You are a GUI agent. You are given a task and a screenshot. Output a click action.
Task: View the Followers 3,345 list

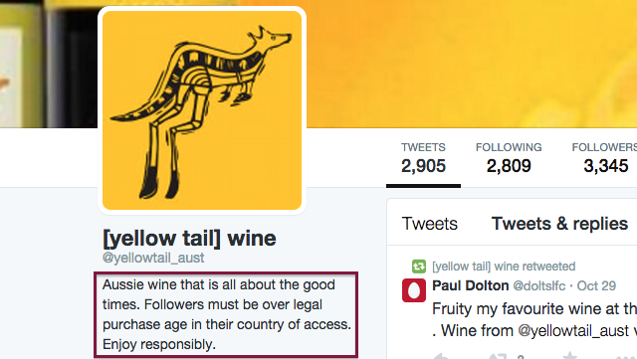(605, 159)
